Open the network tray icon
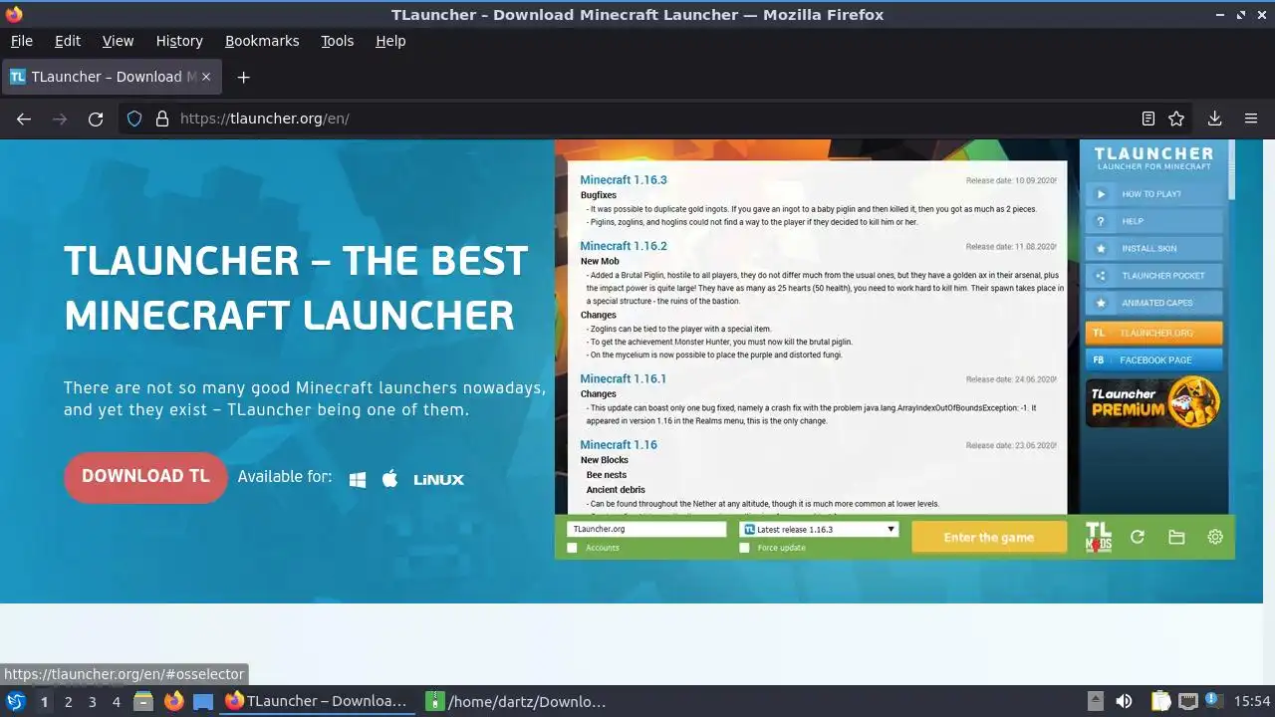Viewport: 1275px width, 717px height. pos(1187,701)
